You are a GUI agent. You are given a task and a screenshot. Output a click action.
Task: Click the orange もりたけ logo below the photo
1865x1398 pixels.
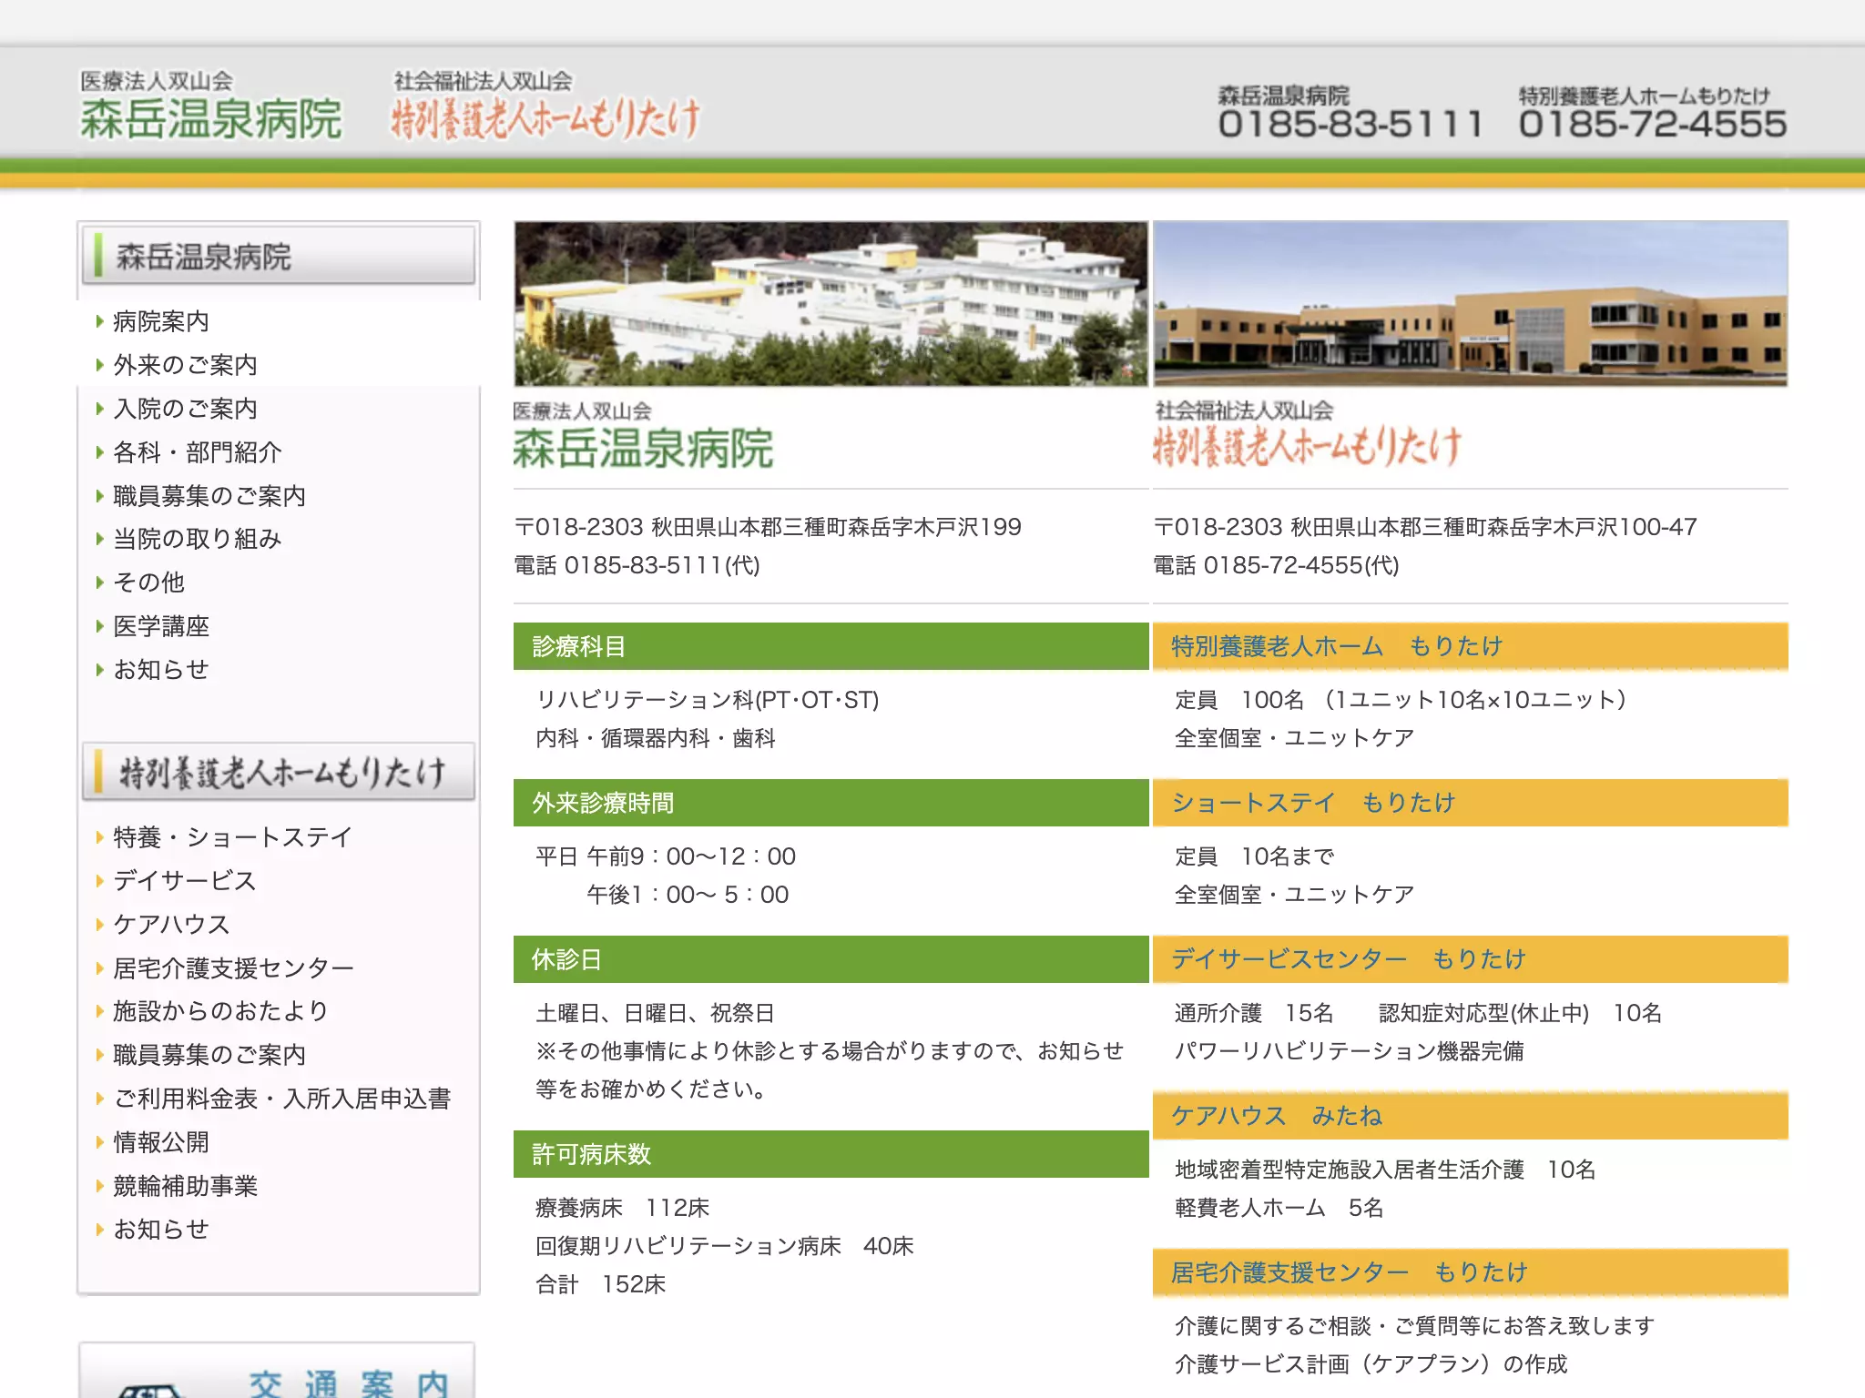pos(1308,437)
